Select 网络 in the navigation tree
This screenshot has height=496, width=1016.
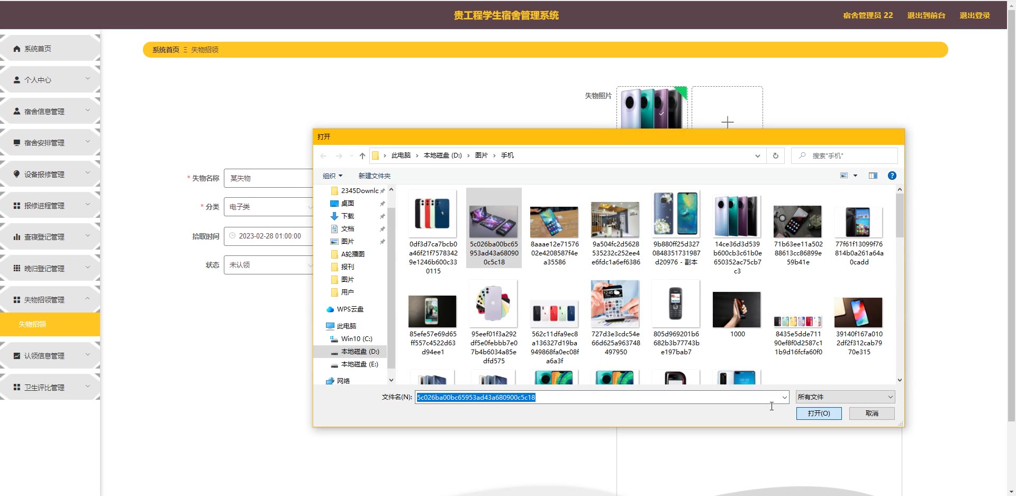pos(343,381)
